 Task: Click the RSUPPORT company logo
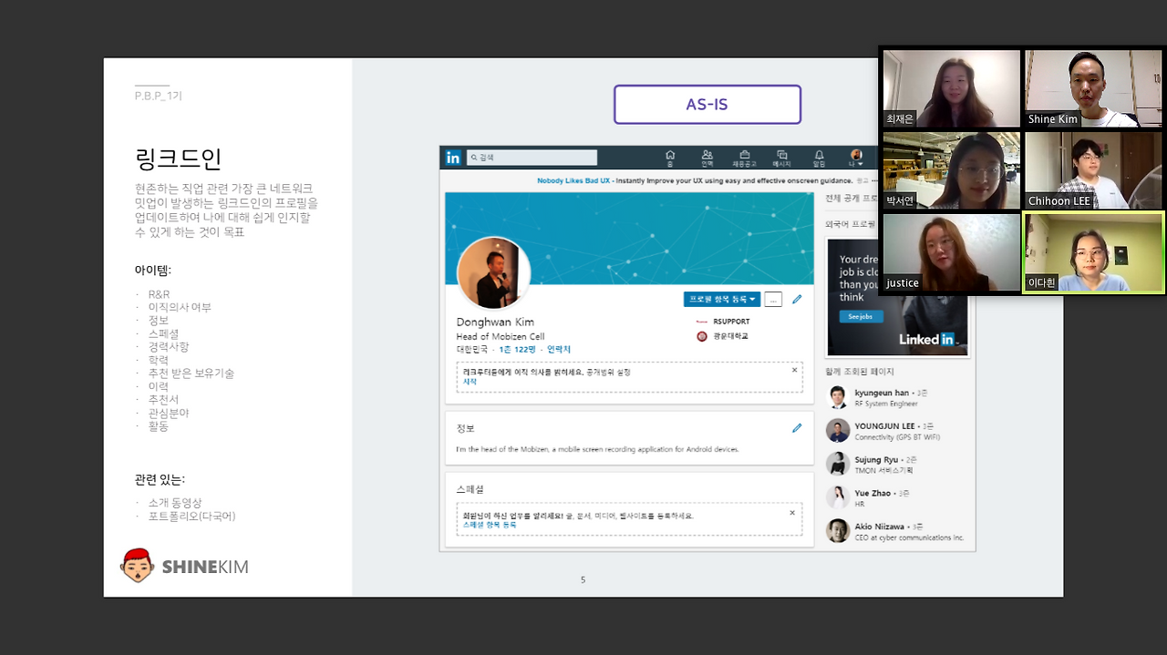[x=702, y=322]
